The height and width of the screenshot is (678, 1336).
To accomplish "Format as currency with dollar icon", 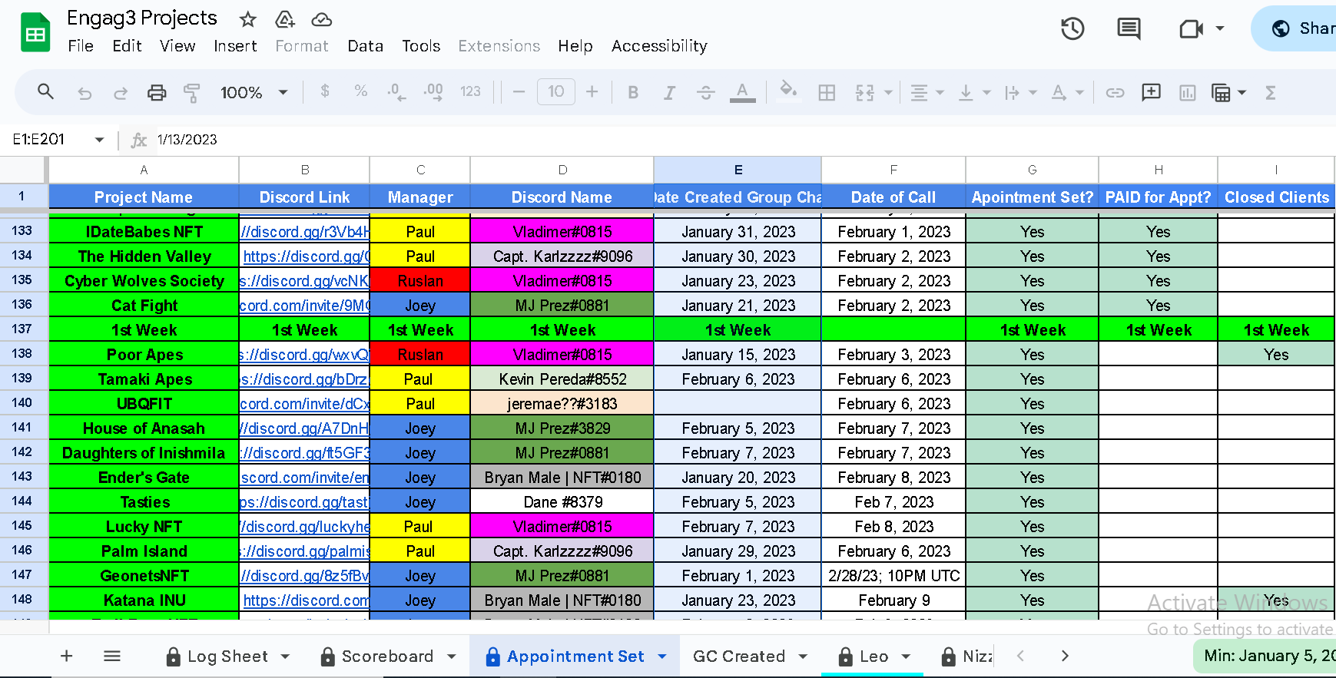I will pos(325,91).
